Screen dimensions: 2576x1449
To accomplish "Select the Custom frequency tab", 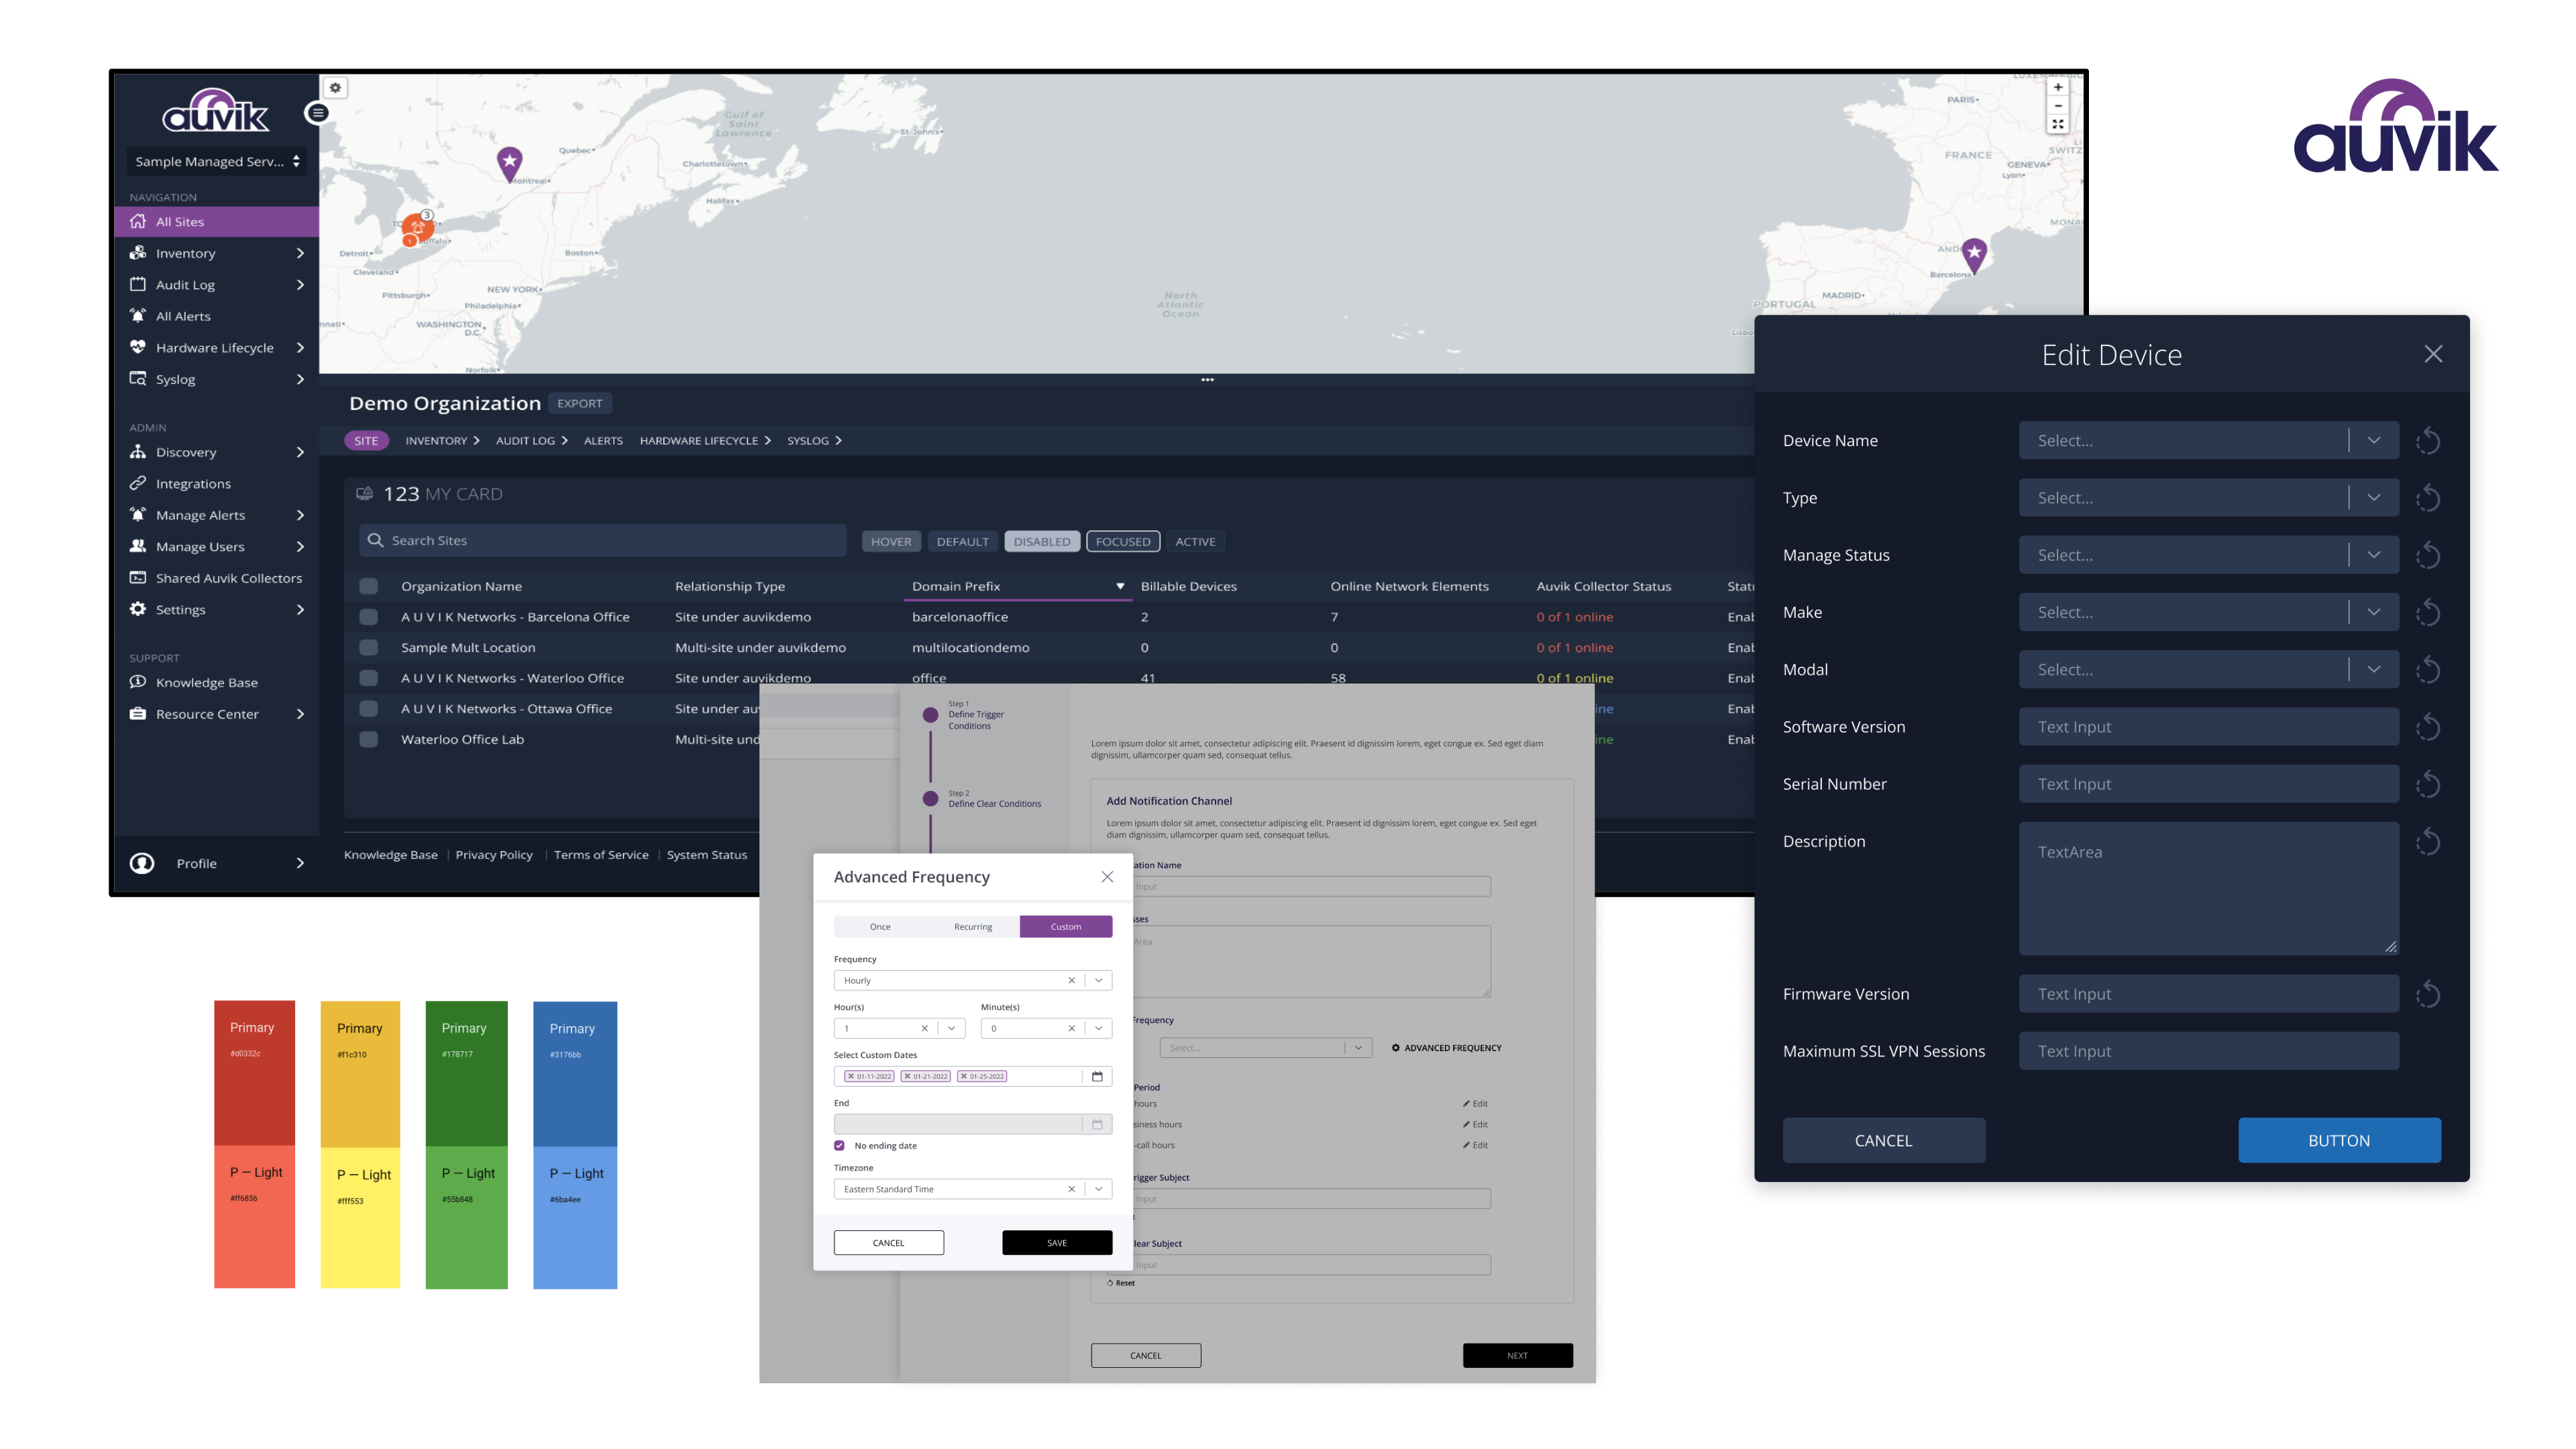I will pos(1066,927).
